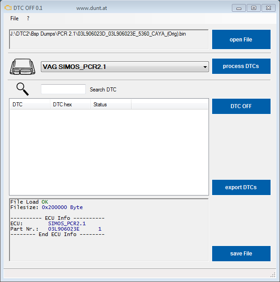The image size is (280, 282).
Task: Maximize the DTC OFF window
Action: 253,8
